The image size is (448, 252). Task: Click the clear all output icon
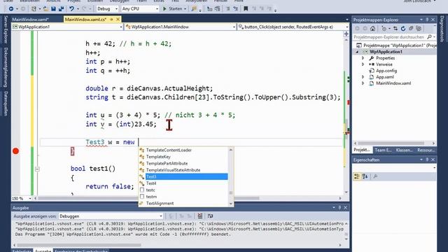(x=200, y=216)
